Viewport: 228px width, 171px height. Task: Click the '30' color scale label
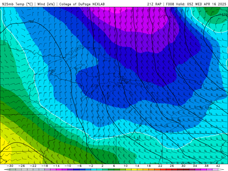(183, 166)
